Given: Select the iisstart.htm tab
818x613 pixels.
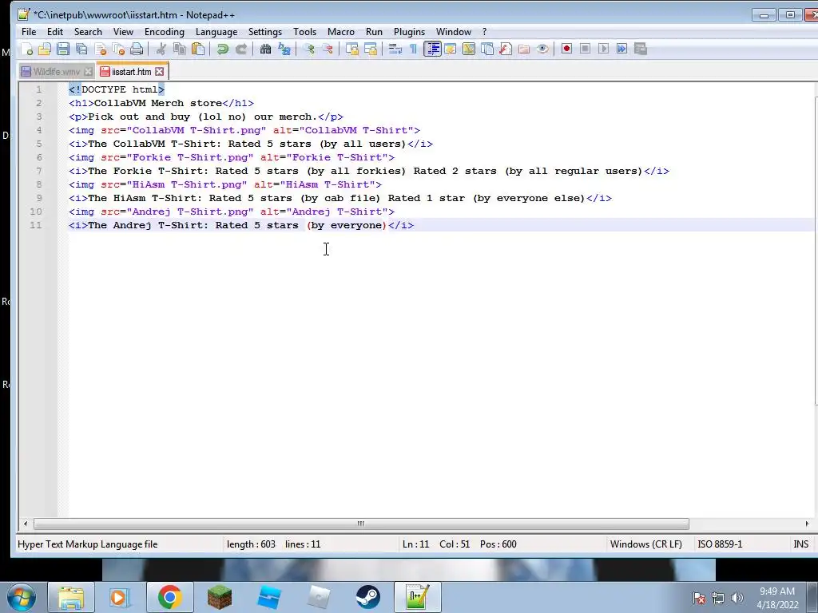Looking at the screenshot, I should [x=132, y=71].
